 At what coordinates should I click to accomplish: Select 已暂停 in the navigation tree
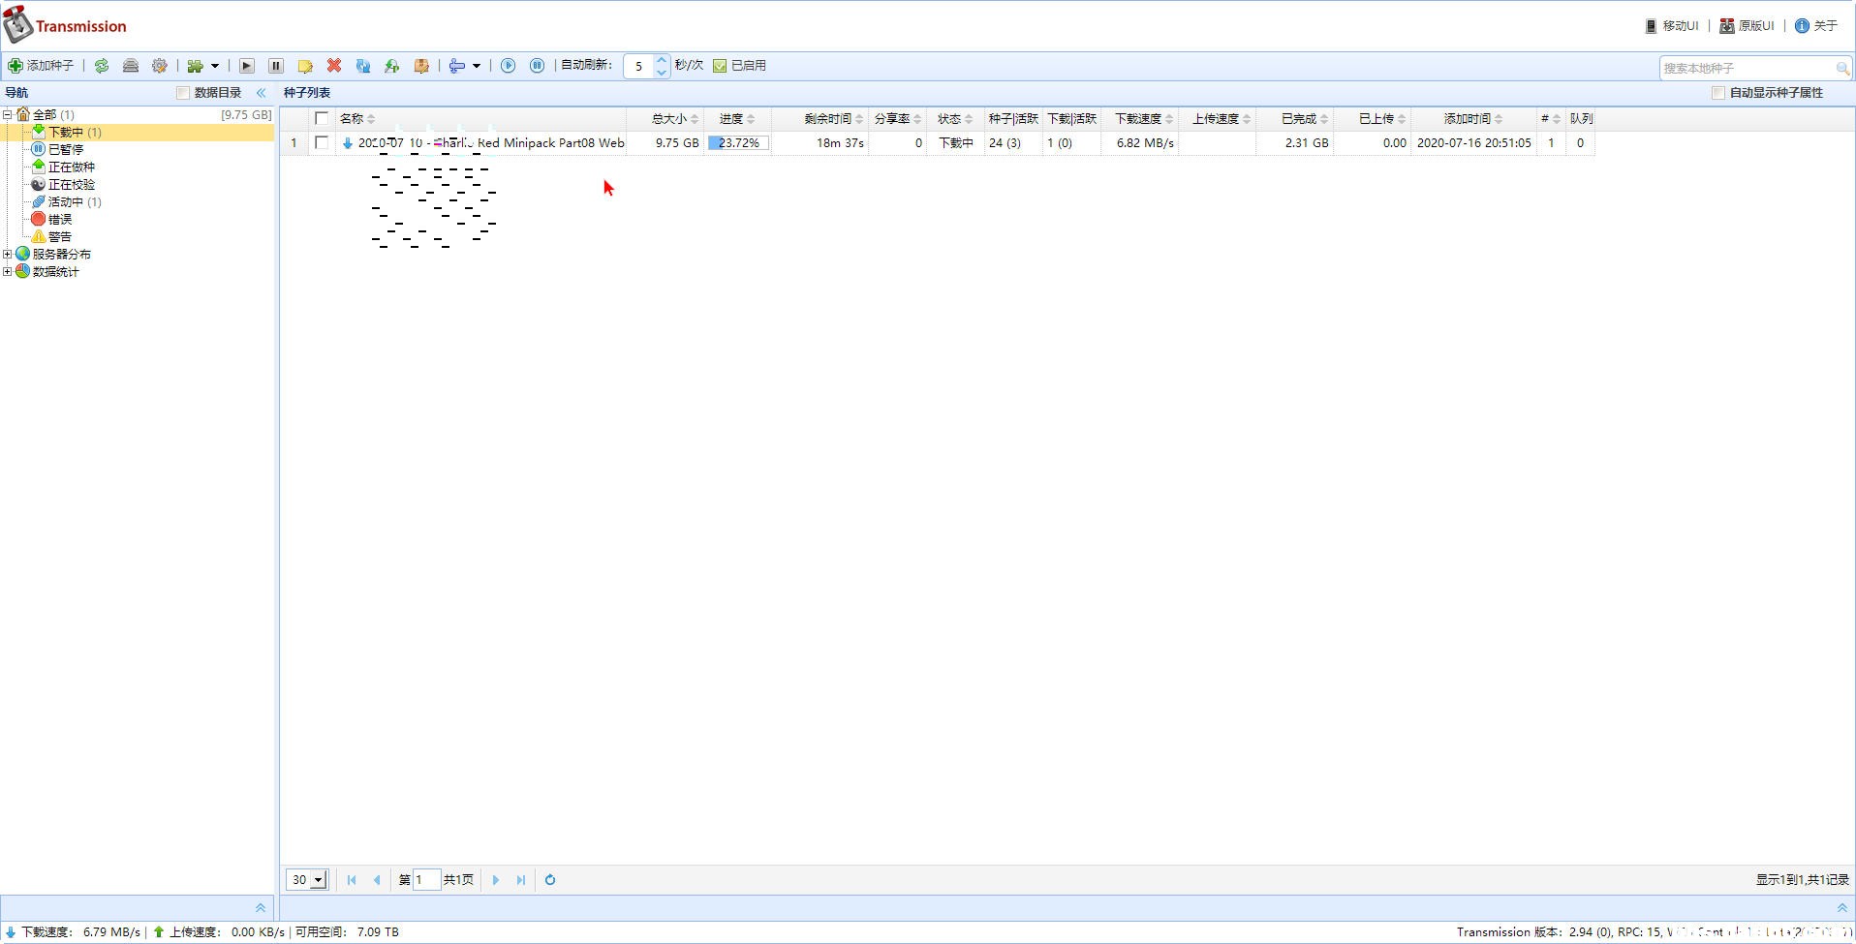(65, 149)
